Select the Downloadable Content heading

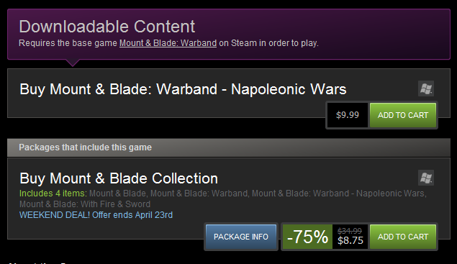click(x=107, y=27)
